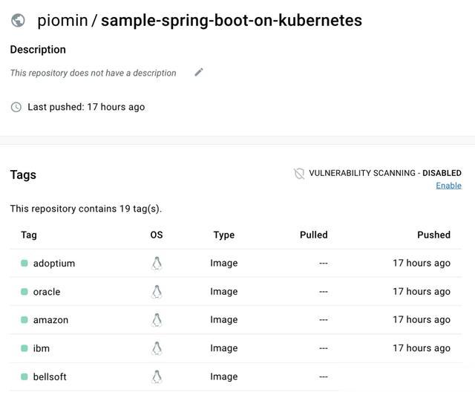Select the amazon tag entry
Screen dimensions: 475x398
point(50,320)
